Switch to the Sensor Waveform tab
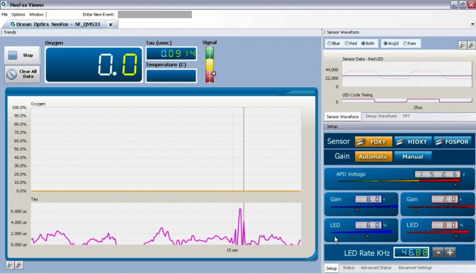Viewport: 476px width, 274px height. tap(343, 116)
